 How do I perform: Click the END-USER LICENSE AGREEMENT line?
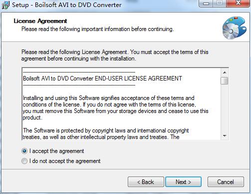[x=102, y=78]
